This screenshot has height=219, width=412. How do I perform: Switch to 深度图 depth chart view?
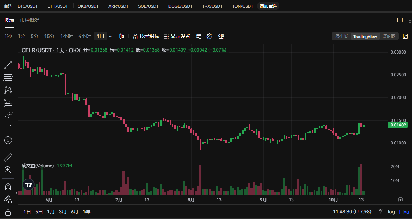point(389,36)
